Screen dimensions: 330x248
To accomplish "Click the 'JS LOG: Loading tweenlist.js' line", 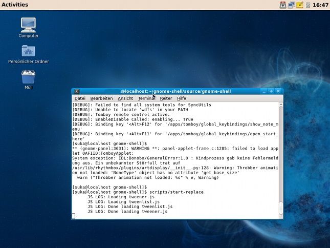I will click(123, 202).
